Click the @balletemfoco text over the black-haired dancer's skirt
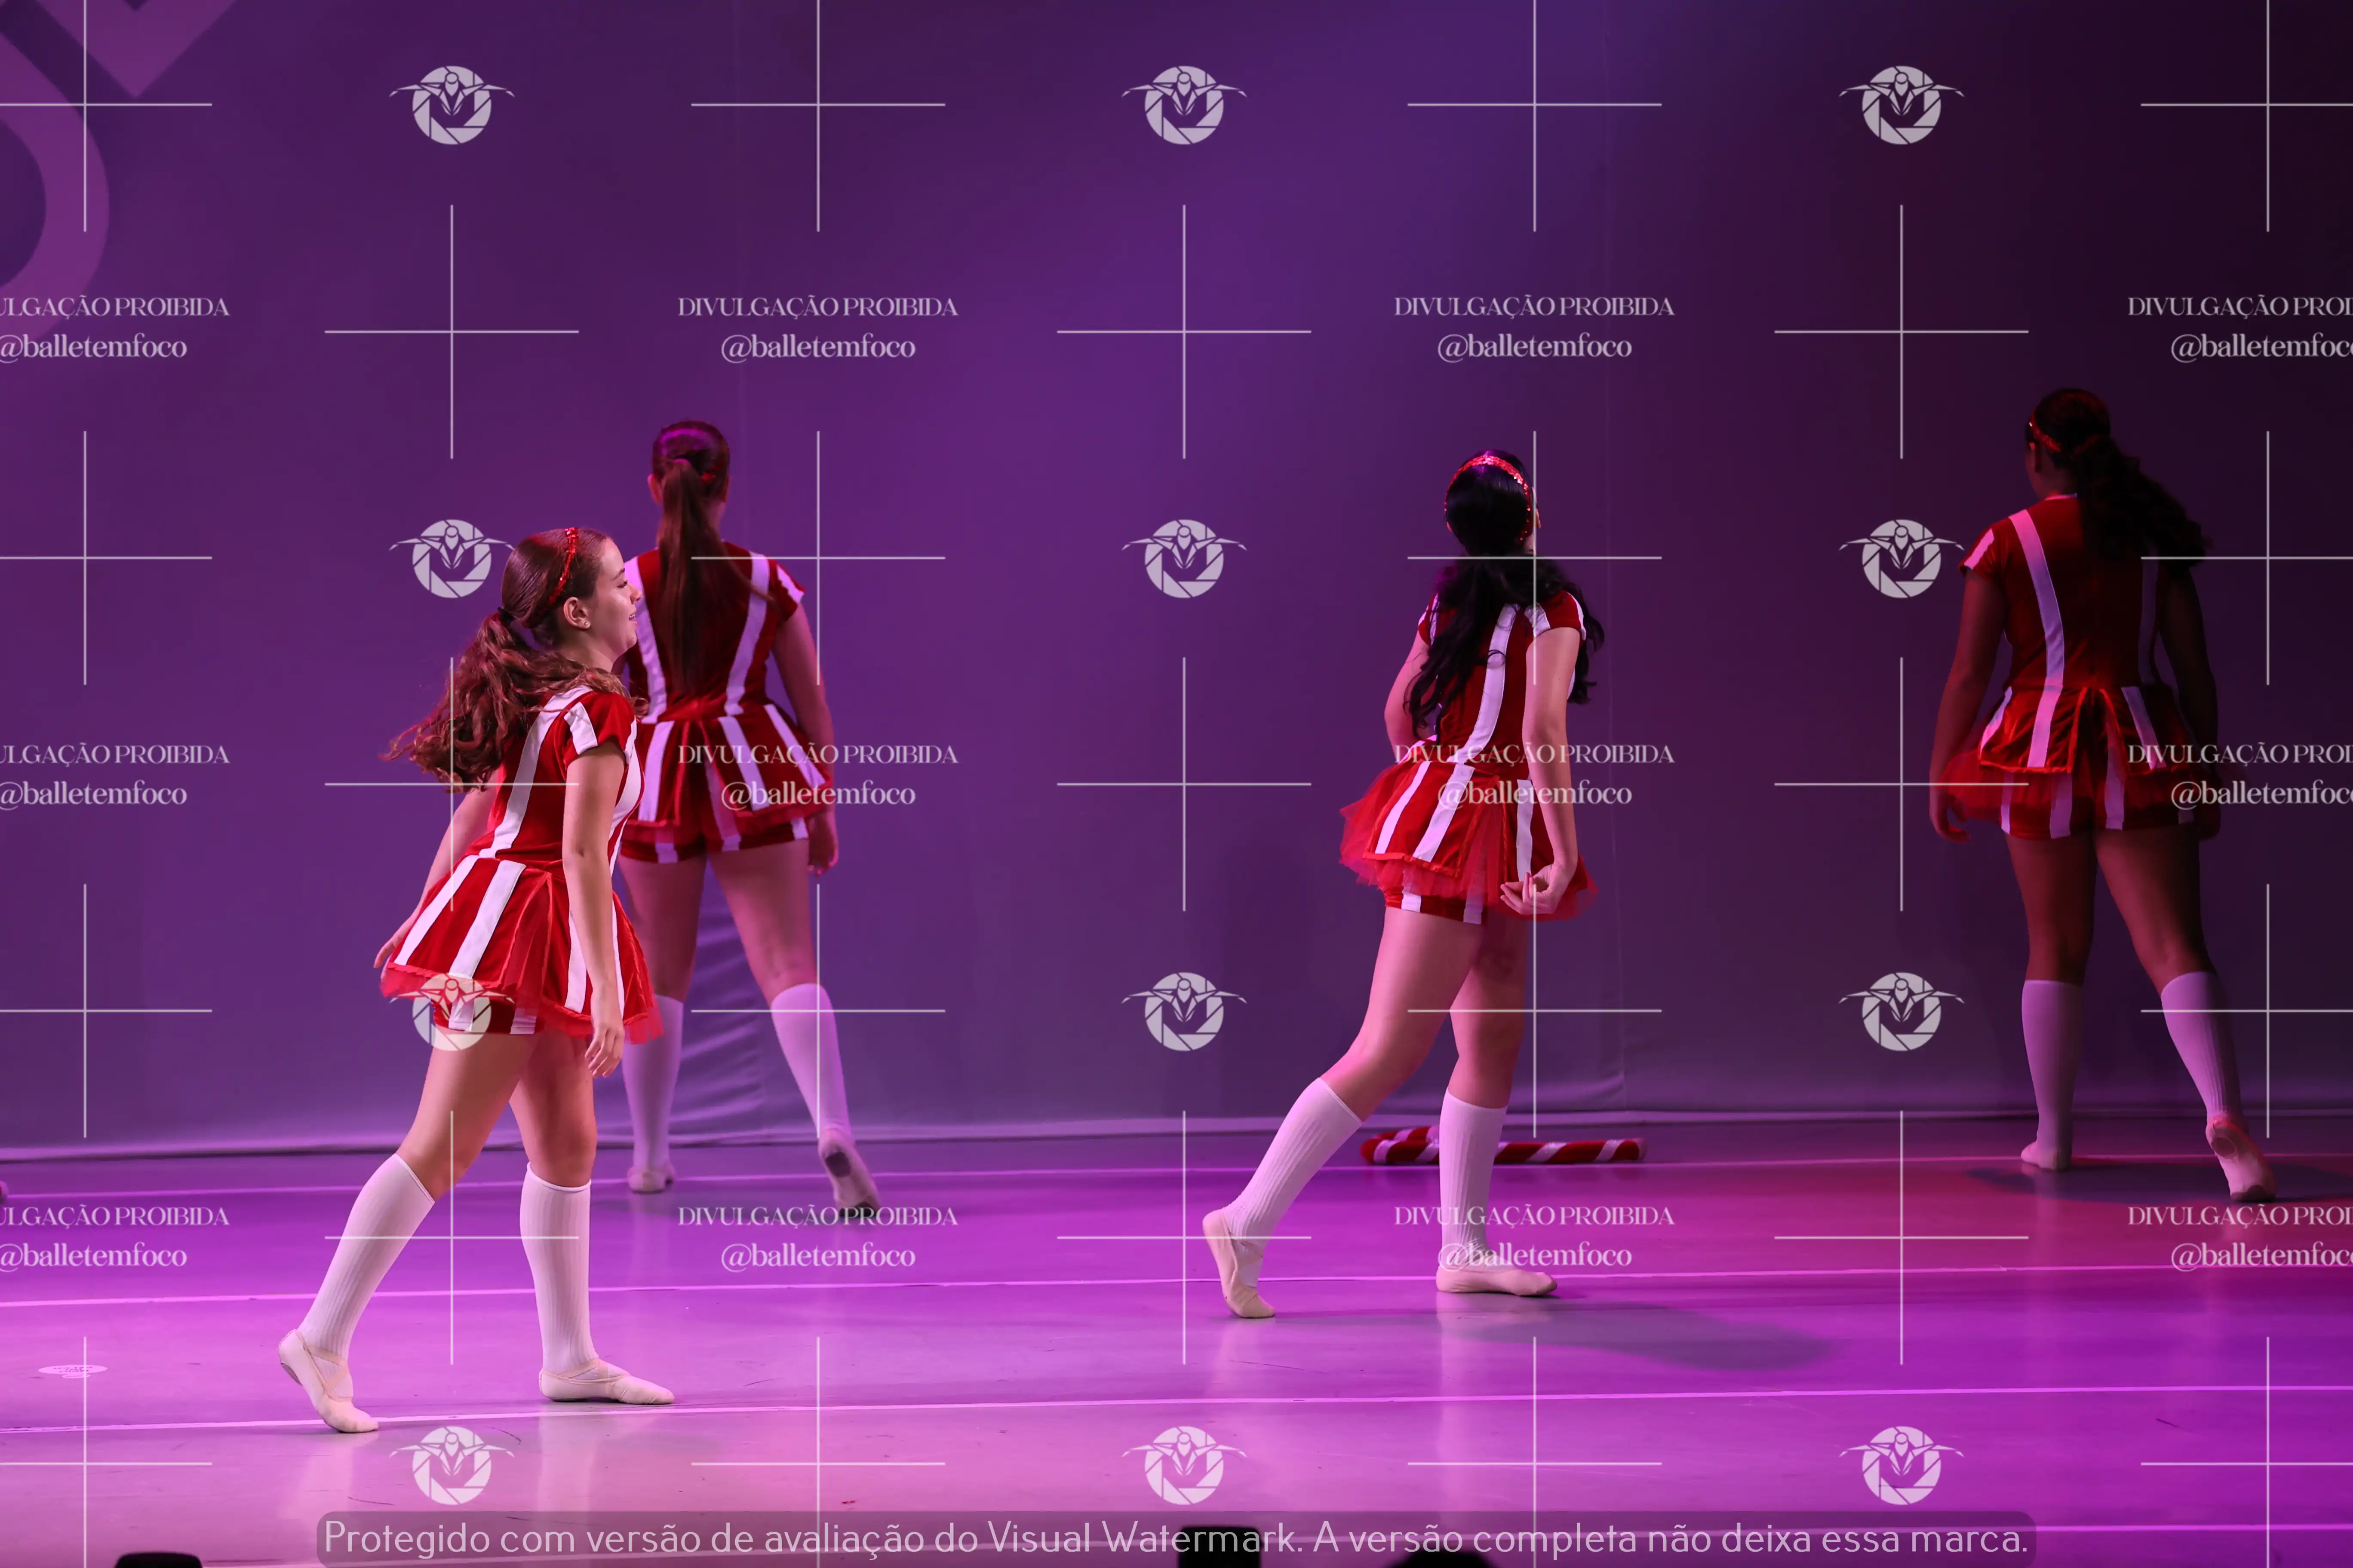 tap(1535, 793)
